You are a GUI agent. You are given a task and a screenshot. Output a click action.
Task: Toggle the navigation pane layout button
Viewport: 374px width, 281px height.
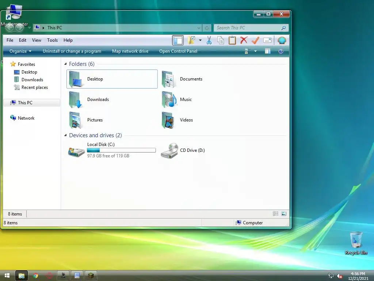tap(178, 40)
